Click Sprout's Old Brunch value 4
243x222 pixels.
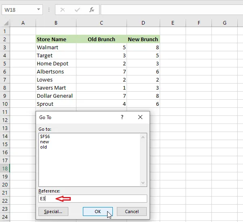click(x=101, y=104)
